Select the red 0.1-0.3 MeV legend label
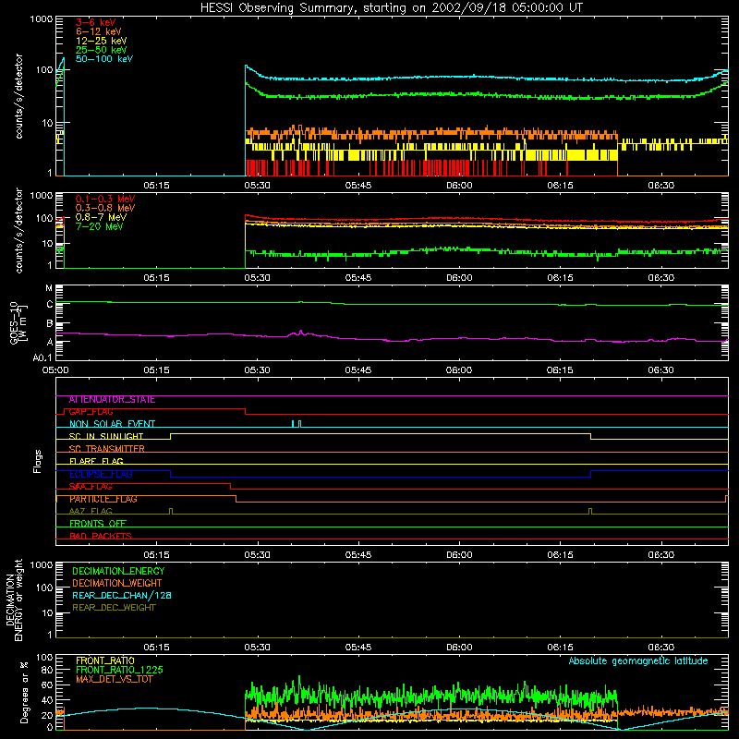Viewport: 739px width, 739px height. 105,199
